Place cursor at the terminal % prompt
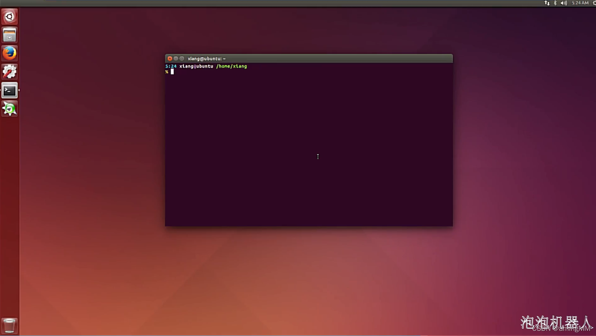This screenshot has height=336, width=596. [172, 72]
